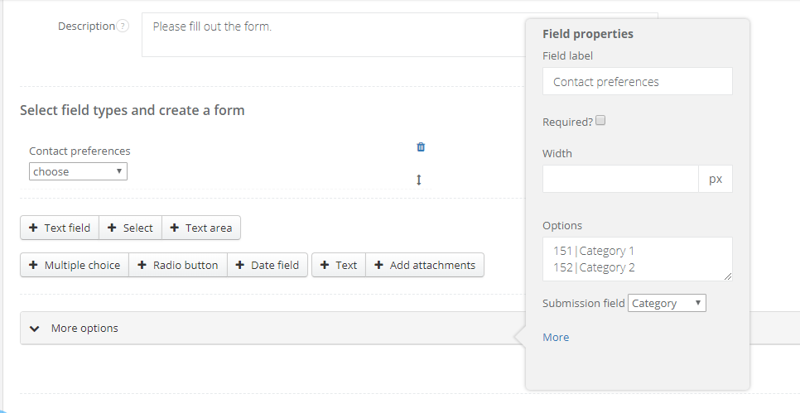
Task: Click the up-down reorder arrow icon
Action: (x=419, y=180)
